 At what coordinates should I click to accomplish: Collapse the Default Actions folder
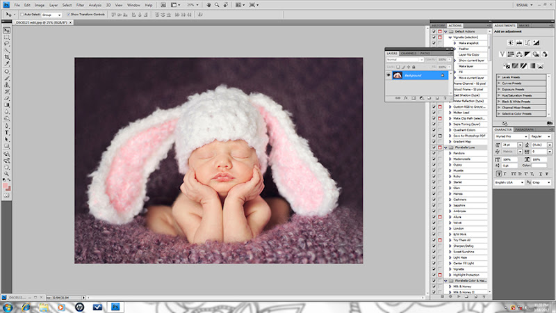[445, 32]
